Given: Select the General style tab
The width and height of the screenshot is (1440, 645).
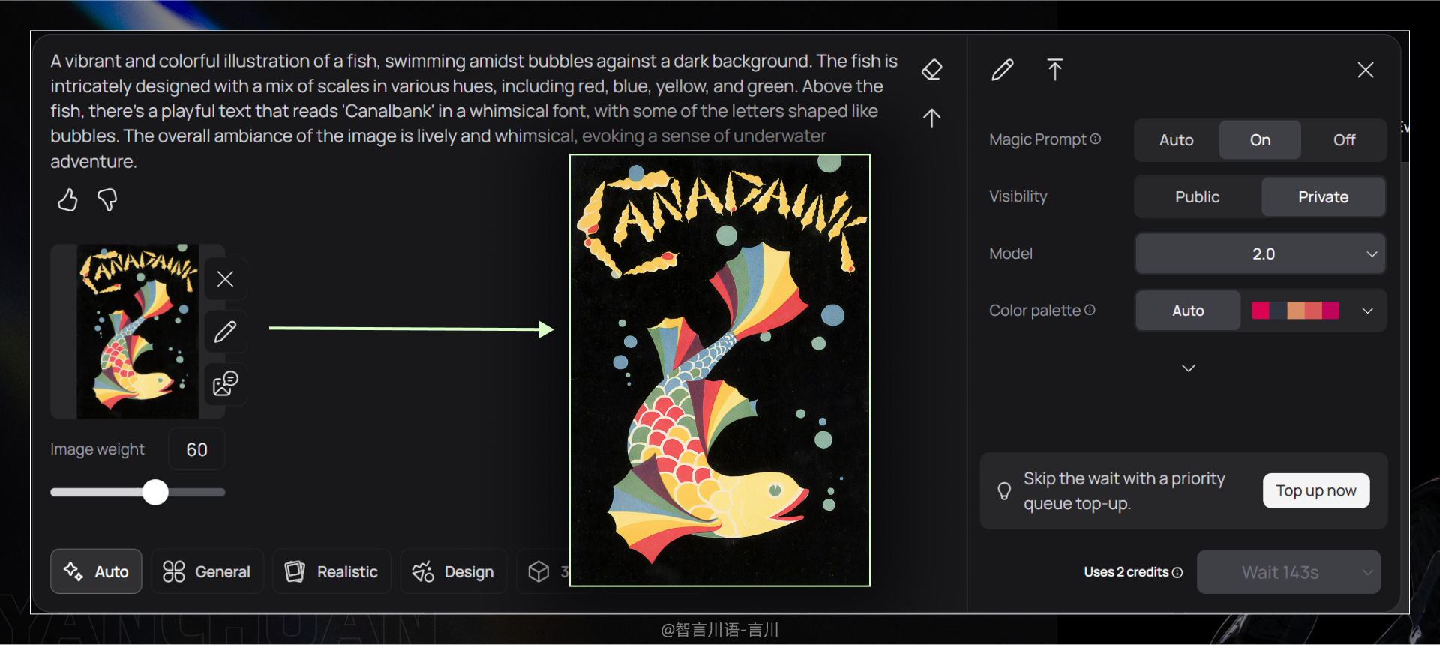Looking at the screenshot, I should click(x=207, y=571).
